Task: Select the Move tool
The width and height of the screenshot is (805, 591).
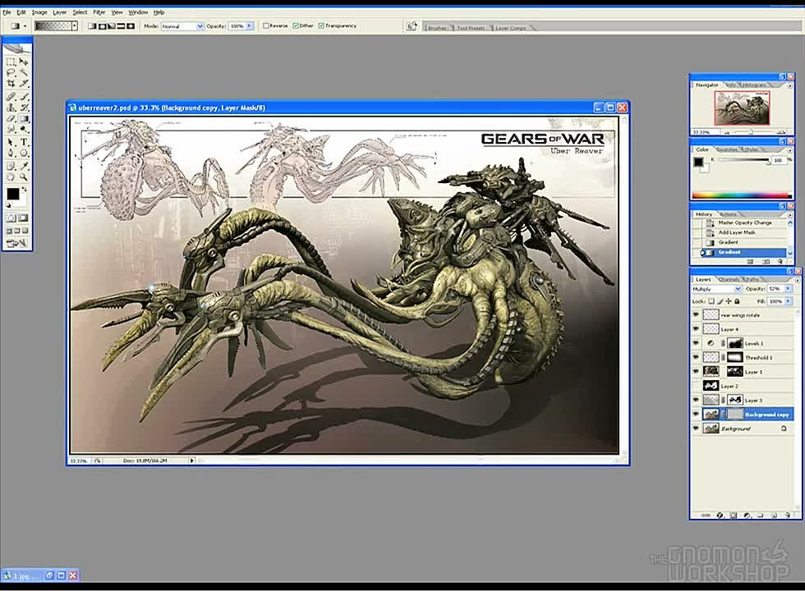Action: [24, 62]
